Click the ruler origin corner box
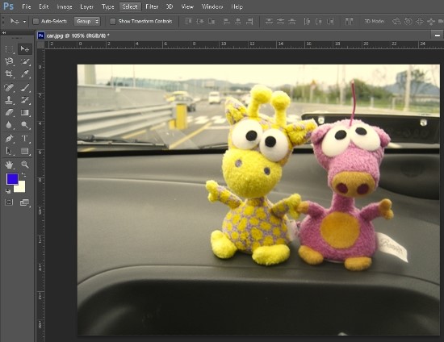444x342 pixels. [x=41, y=44]
